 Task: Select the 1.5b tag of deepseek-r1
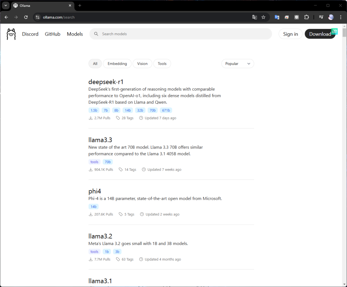click(x=94, y=110)
